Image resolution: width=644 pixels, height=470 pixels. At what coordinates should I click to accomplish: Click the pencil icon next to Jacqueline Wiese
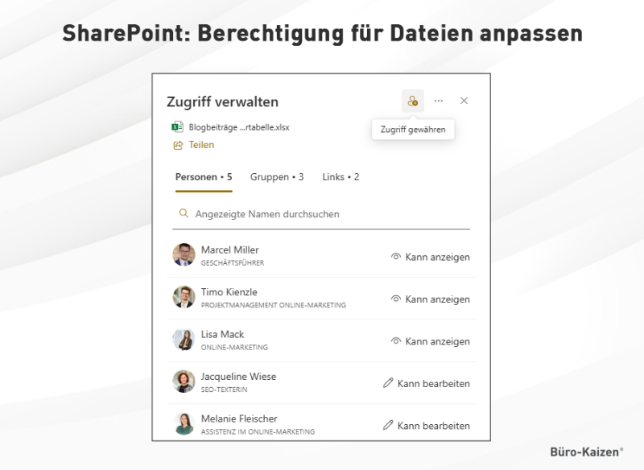(x=387, y=383)
